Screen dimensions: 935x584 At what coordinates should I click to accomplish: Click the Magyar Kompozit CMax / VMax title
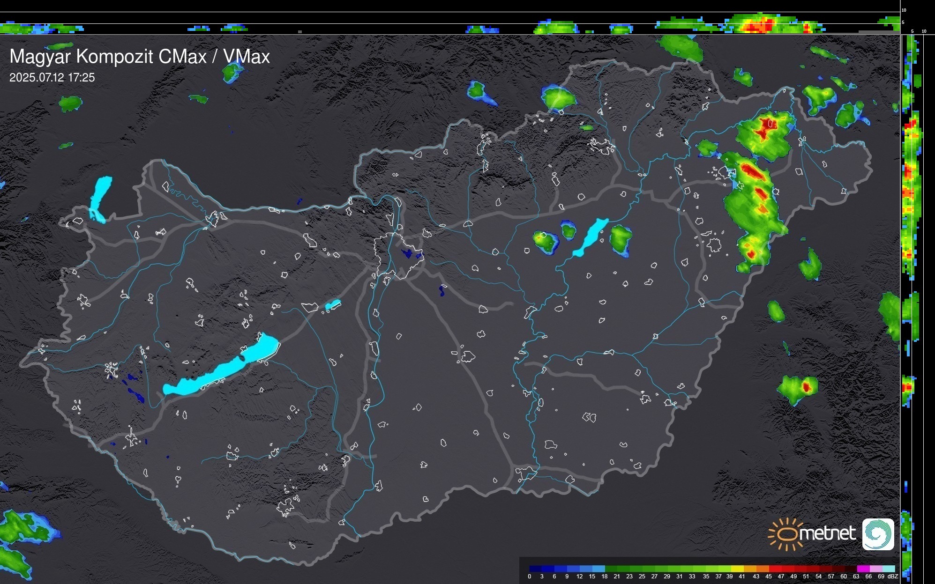(140, 57)
